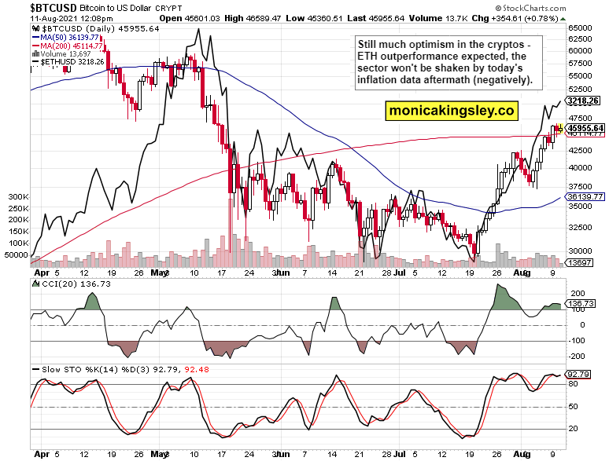Image resolution: width=609 pixels, height=461 pixels.
Task: Click the blue MA(50) legend line marker
Action: pos(36,37)
